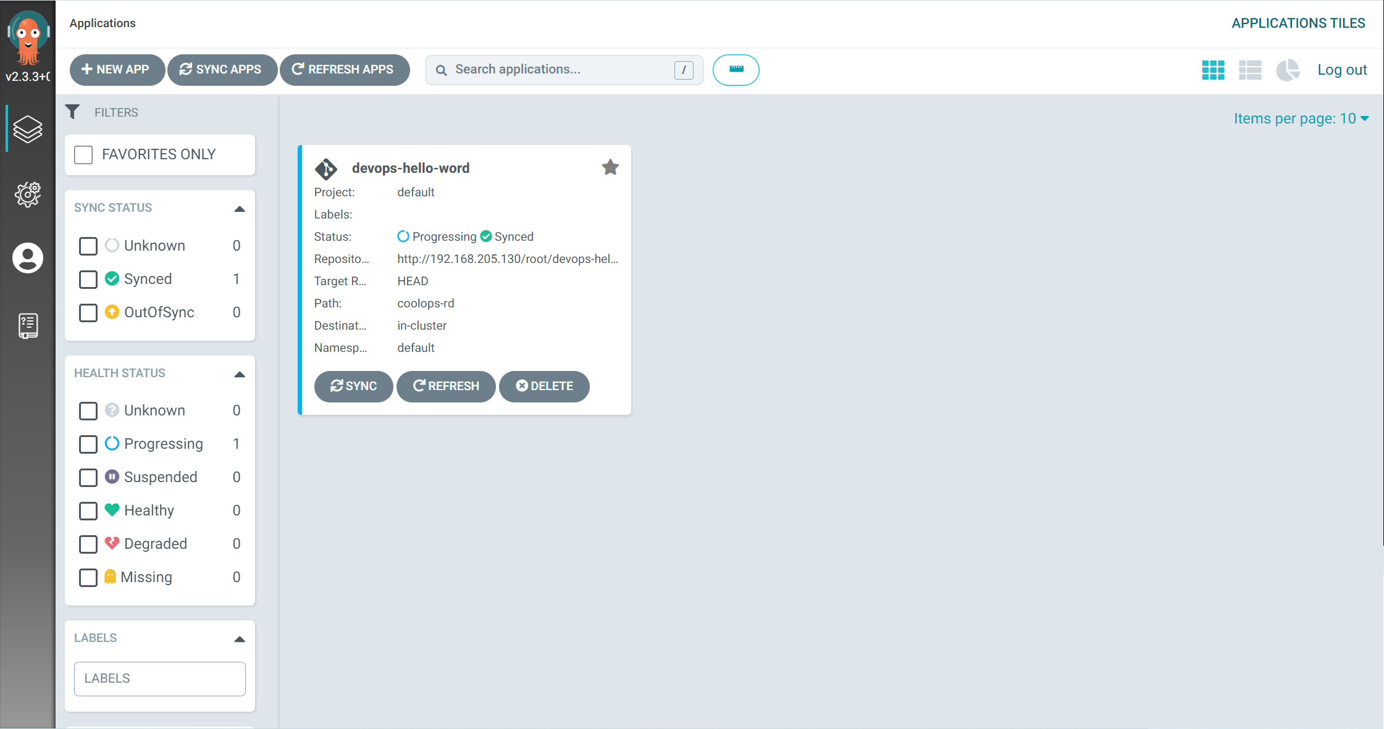Open the Items per page dropdown

(x=1301, y=119)
